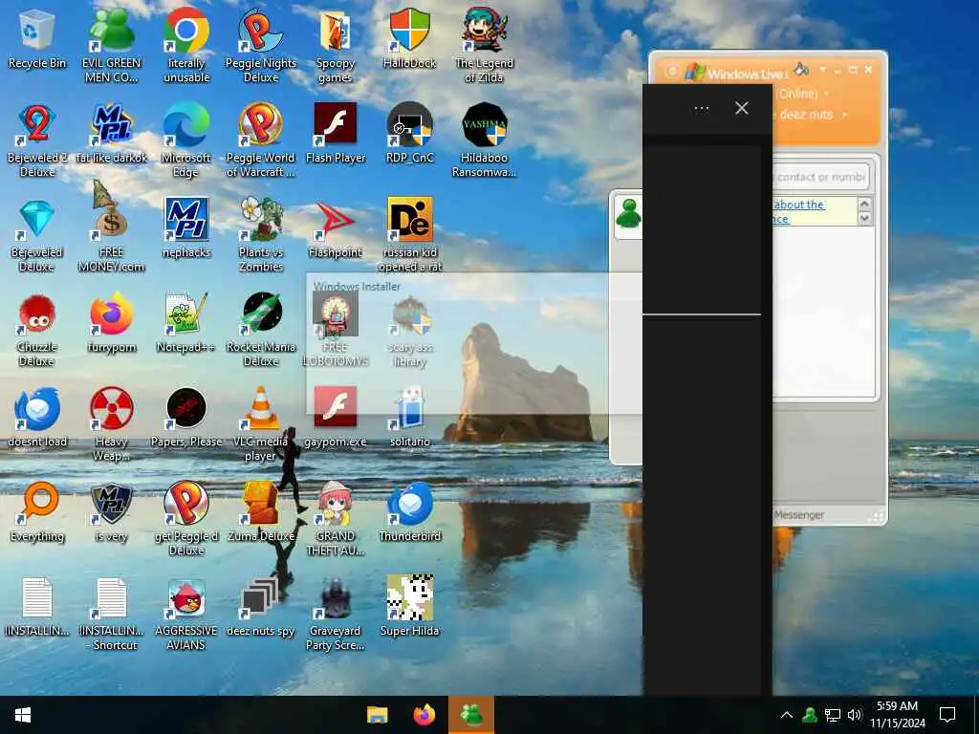Open Firefox from the taskbar
The width and height of the screenshot is (979, 734).
point(424,715)
